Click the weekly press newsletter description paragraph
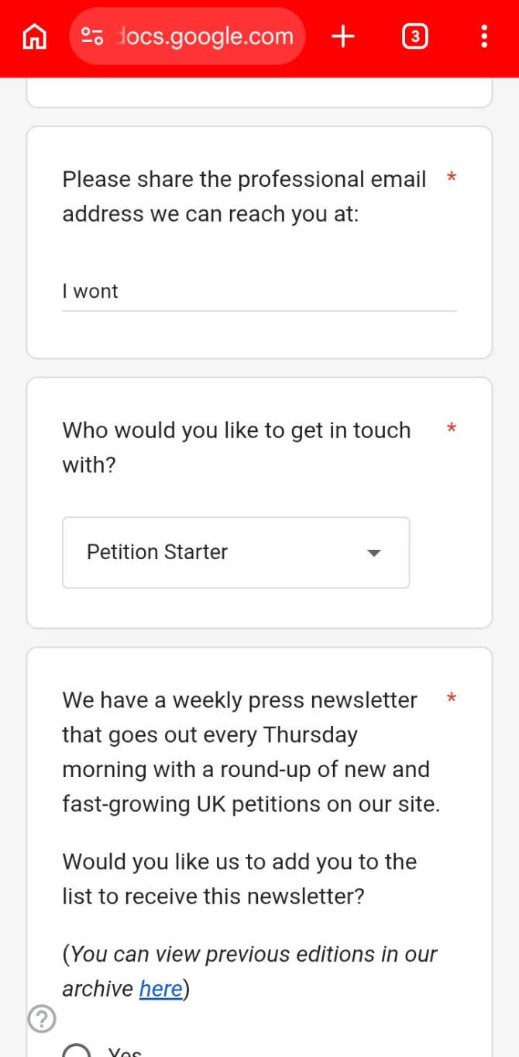This screenshot has width=519, height=1057. tap(250, 752)
